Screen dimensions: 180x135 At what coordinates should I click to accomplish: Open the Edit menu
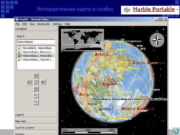click(24, 24)
